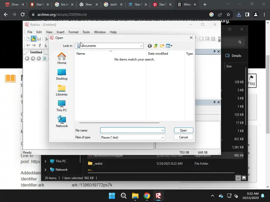The width and height of the screenshot is (270, 202).
Task: Click the New file icon in Roblox toolbar
Action: pyautogui.click(x=28, y=39)
